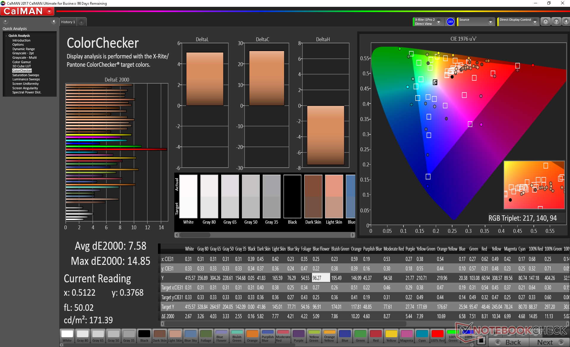Viewport: 570px width, 347px height.
Task: Collapse the Quick Analysis sidebar arrow
Action: pos(54,21)
